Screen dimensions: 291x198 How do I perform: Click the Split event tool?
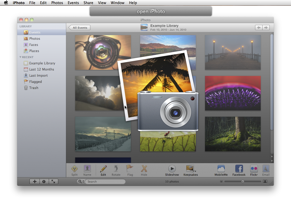coord(74,171)
